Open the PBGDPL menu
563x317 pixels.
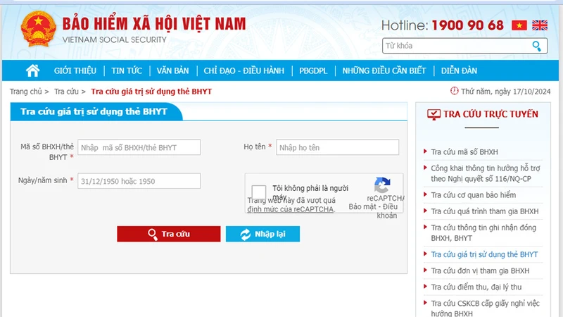pyautogui.click(x=313, y=71)
